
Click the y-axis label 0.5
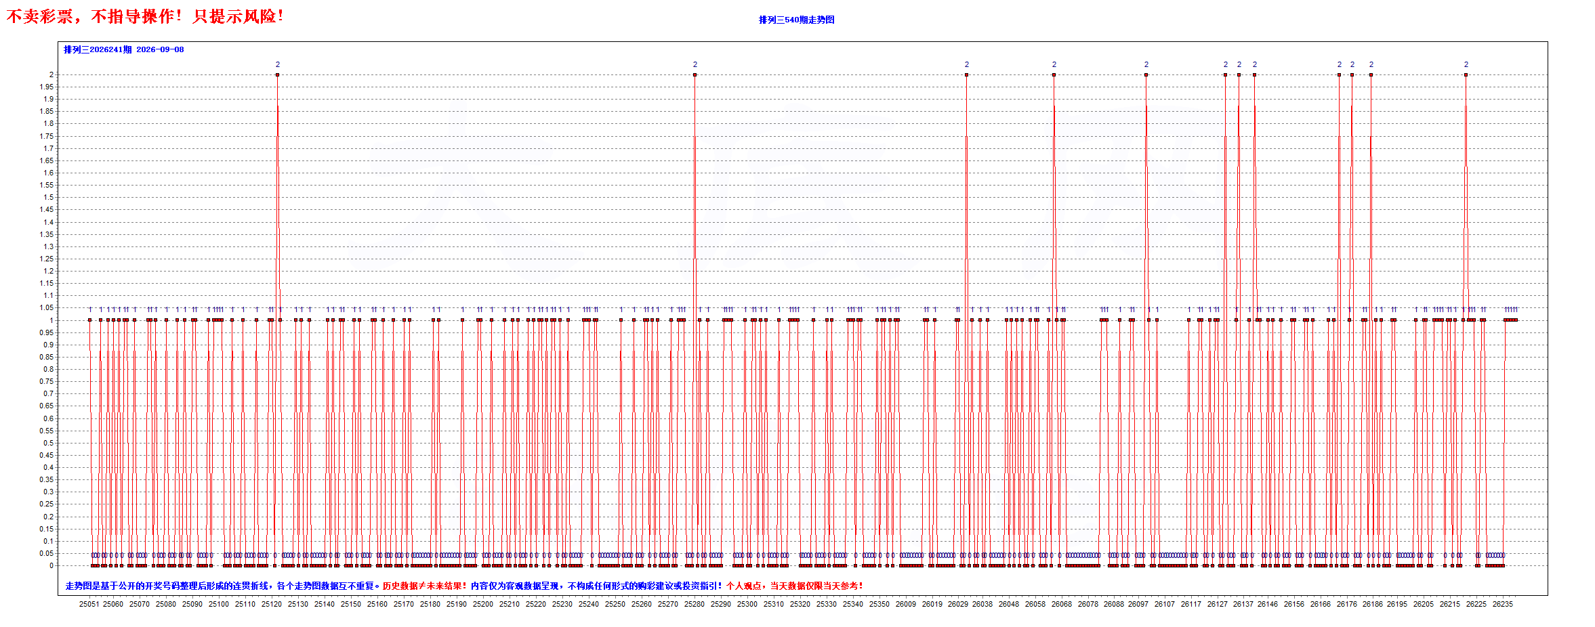click(48, 443)
